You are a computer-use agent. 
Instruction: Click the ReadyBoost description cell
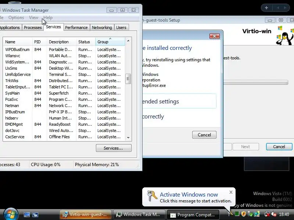pos(60,124)
